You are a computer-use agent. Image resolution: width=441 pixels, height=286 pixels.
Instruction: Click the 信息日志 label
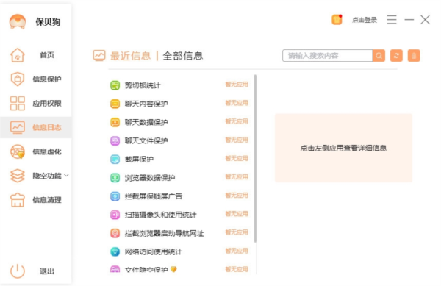click(47, 128)
